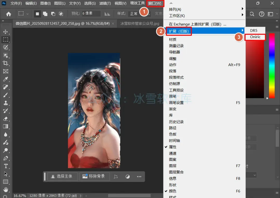Image resolution: width=280 pixels, height=198 pixels.
Task: Pick a shade in the red color field
Action: [255, 69]
